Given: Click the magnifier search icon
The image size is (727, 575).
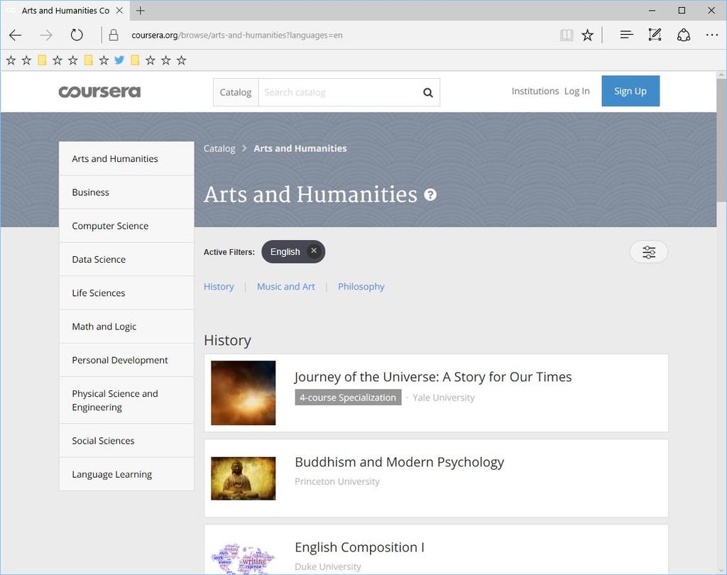Looking at the screenshot, I should pos(428,93).
